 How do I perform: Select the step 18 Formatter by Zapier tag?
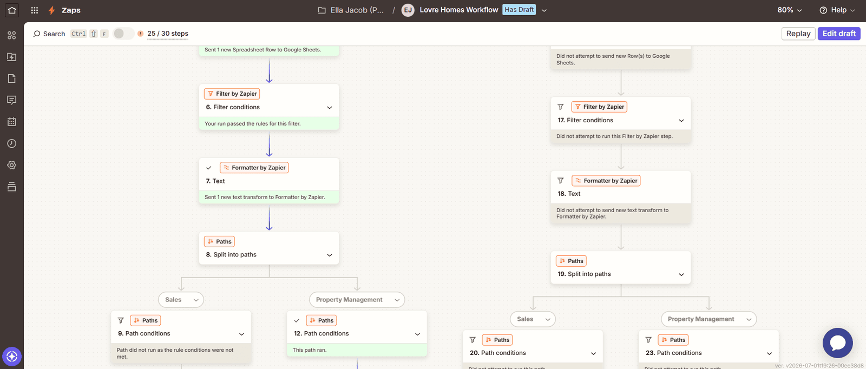(x=606, y=181)
